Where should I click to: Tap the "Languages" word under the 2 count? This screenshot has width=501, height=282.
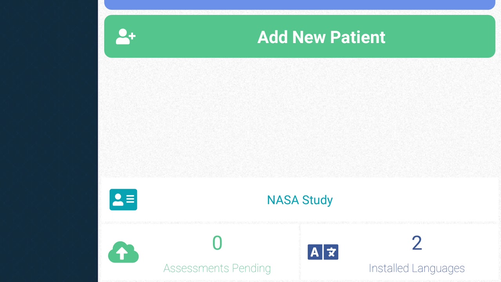tap(439, 268)
